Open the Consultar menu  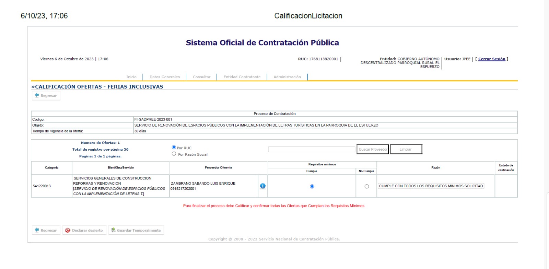[x=201, y=77]
